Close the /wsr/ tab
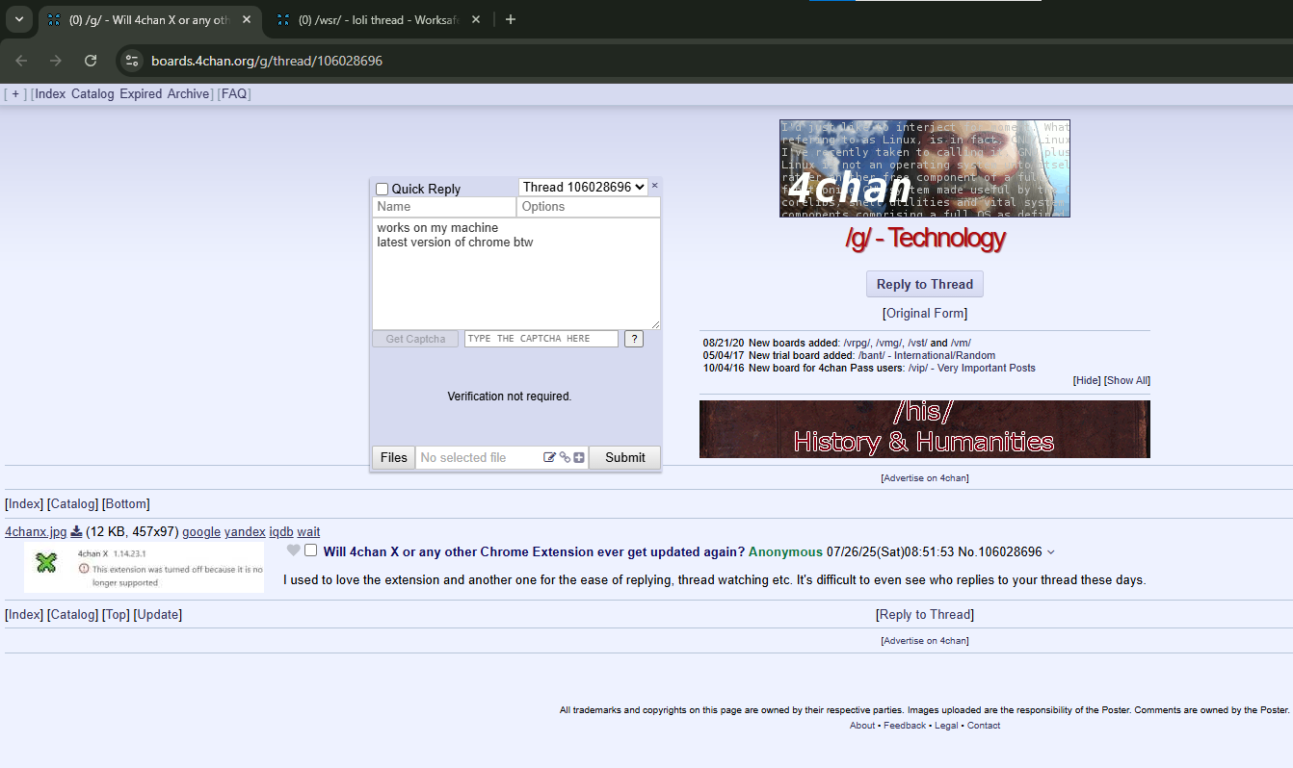Image resolution: width=1293 pixels, height=768 pixels. (x=476, y=19)
